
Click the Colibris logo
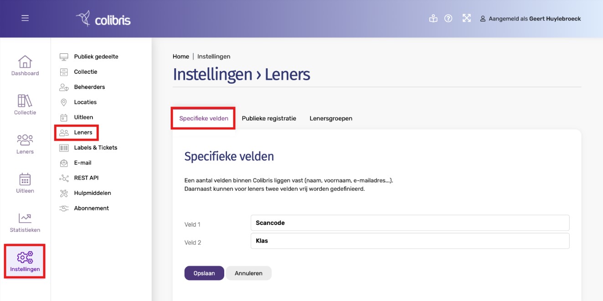tap(103, 19)
